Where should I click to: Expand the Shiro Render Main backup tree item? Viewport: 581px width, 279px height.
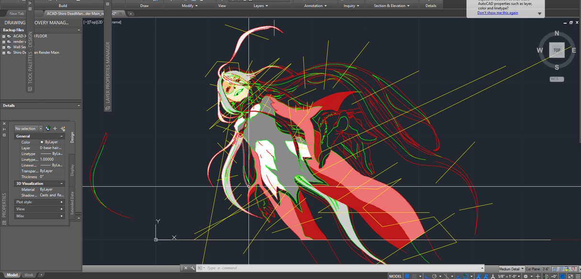pyautogui.click(x=4, y=53)
